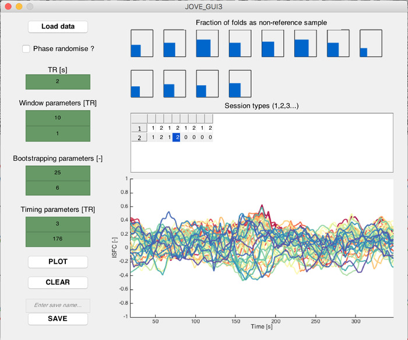This screenshot has height=340, width=408.
Task: Click the Timing parameters field showing 176
Action: pos(58,239)
